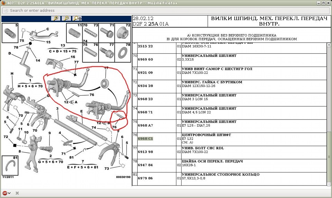Click the 'C + D + 15 + 75' assembly text
Viewport: 332px width, 198px height.
tap(63, 51)
